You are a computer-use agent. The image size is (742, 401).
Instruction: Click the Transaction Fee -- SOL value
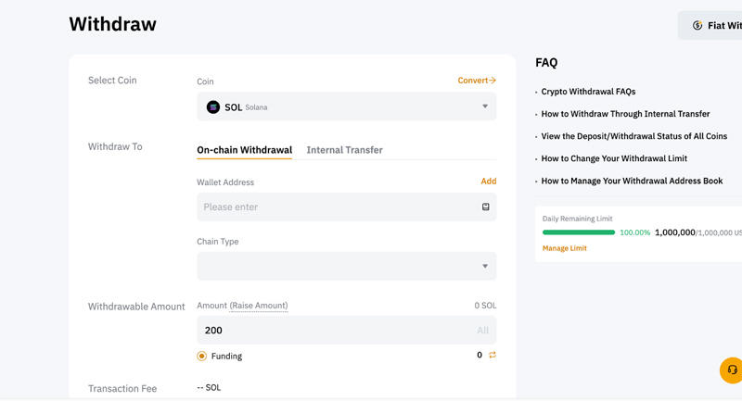209,388
